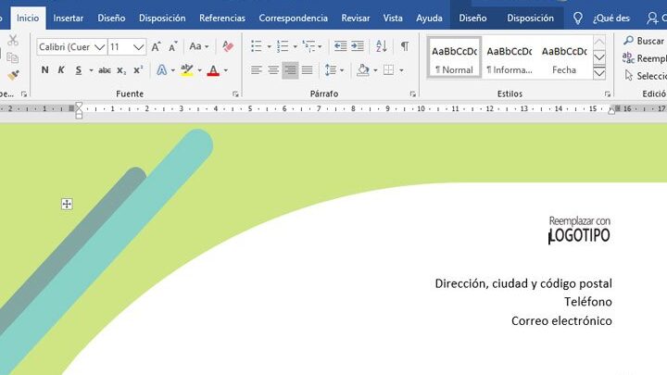Decrease font size with the small A
This screenshot has height=375, width=667.
pos(172,47)
